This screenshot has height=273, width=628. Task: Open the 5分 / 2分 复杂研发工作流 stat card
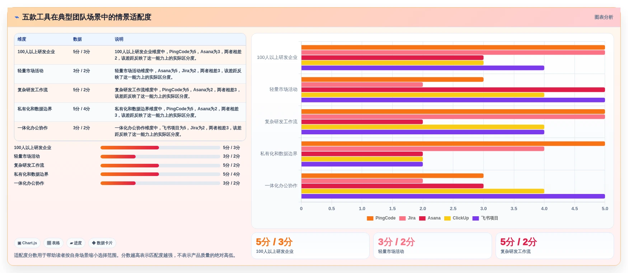(x=555, y=246)
